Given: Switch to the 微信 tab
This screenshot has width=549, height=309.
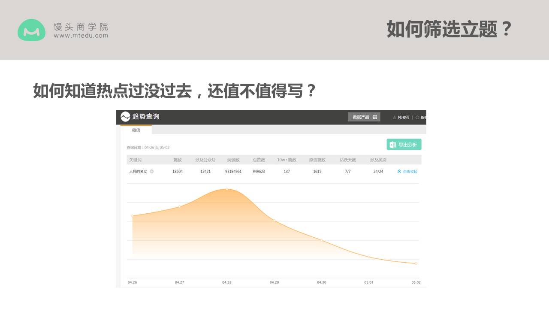Looking at the screenshot, I should [x=136, y=130].
